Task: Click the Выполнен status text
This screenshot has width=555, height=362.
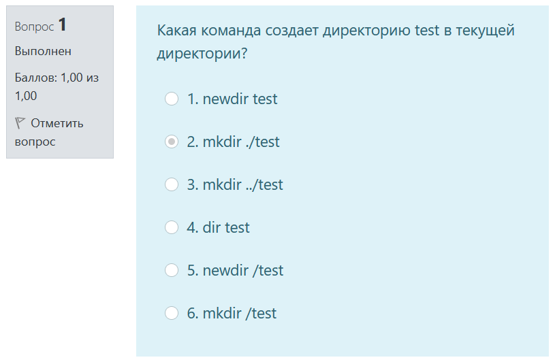Action: pyautogui.click(x=43, y=51)
